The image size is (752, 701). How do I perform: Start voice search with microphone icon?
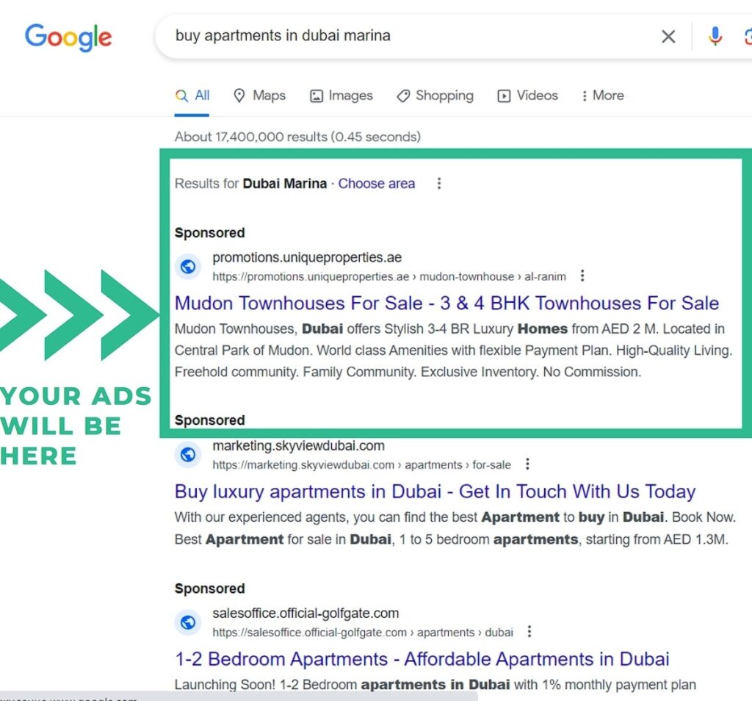click(715, 37)
